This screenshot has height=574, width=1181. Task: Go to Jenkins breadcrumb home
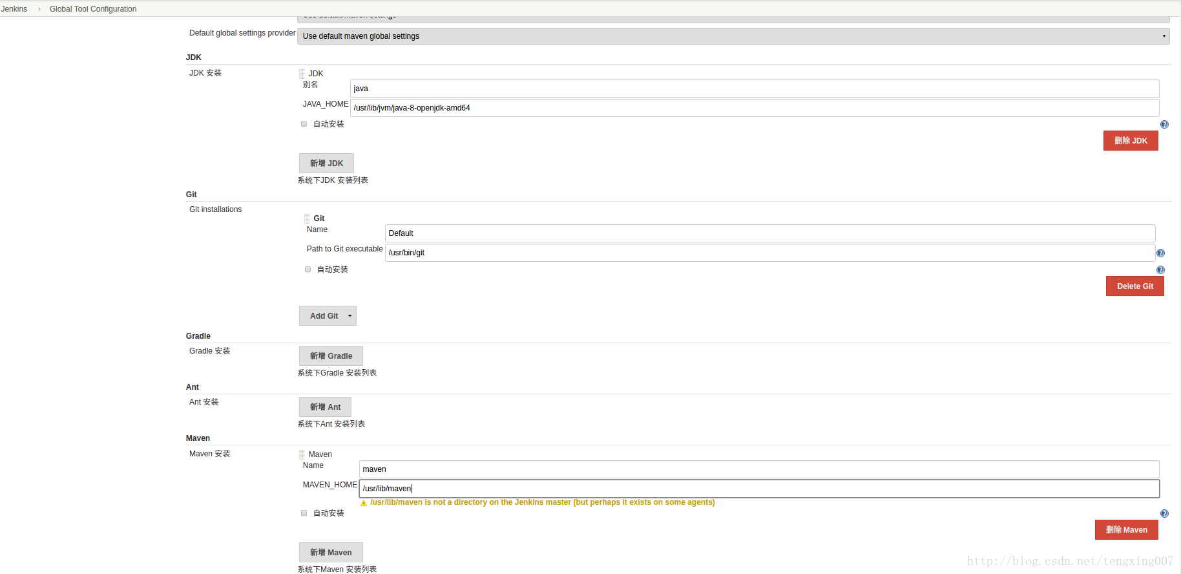[x=14, y=9]
